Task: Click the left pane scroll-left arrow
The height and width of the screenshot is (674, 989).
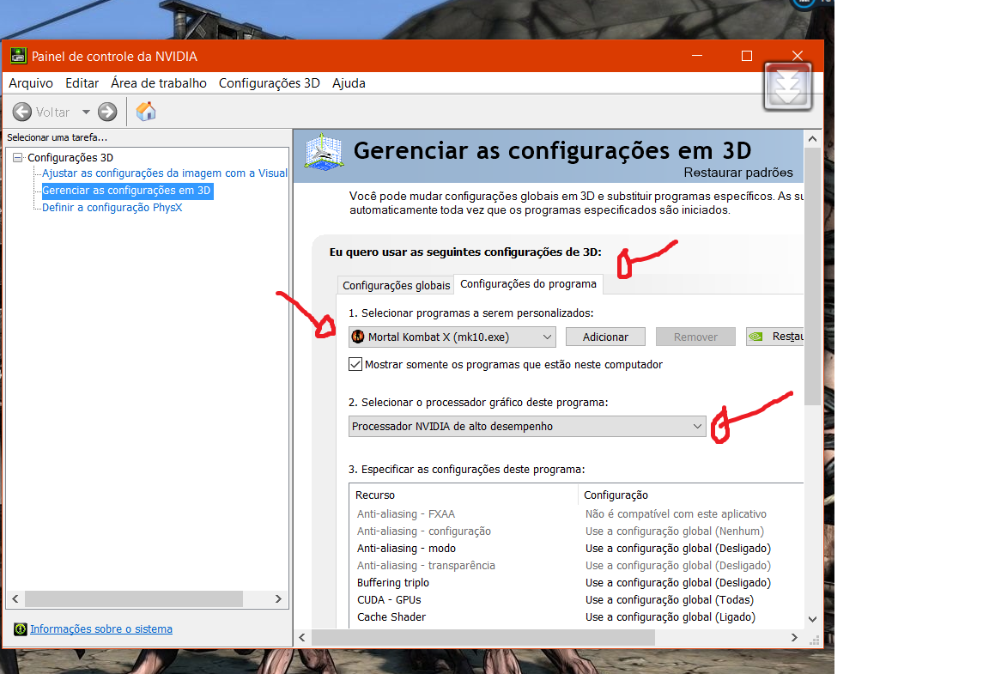Action: 15,599
